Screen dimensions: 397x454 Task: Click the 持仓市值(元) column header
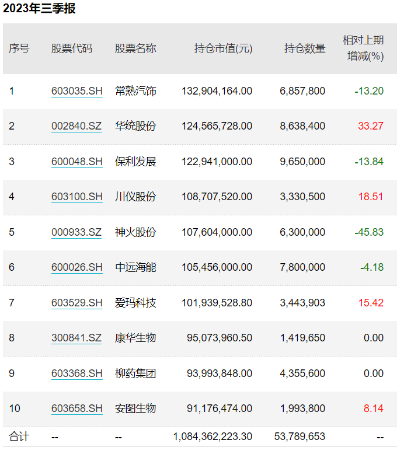223,48
